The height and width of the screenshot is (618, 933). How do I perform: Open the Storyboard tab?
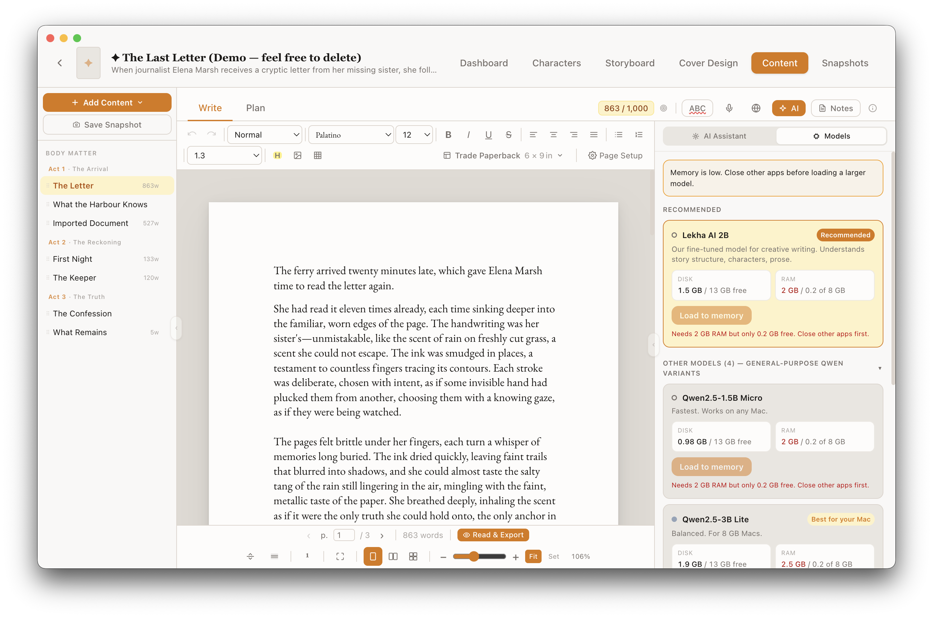[630, 63]
